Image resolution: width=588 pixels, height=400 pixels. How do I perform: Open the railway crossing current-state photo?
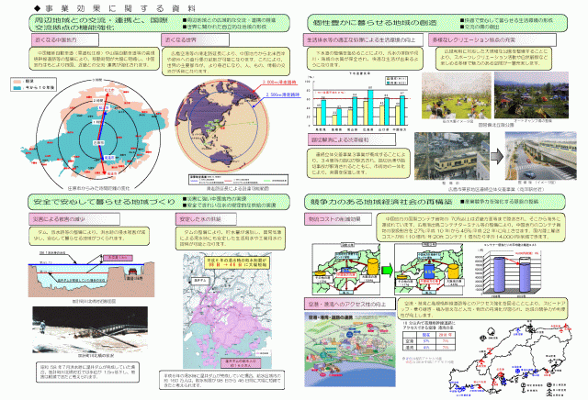(452, 156)
